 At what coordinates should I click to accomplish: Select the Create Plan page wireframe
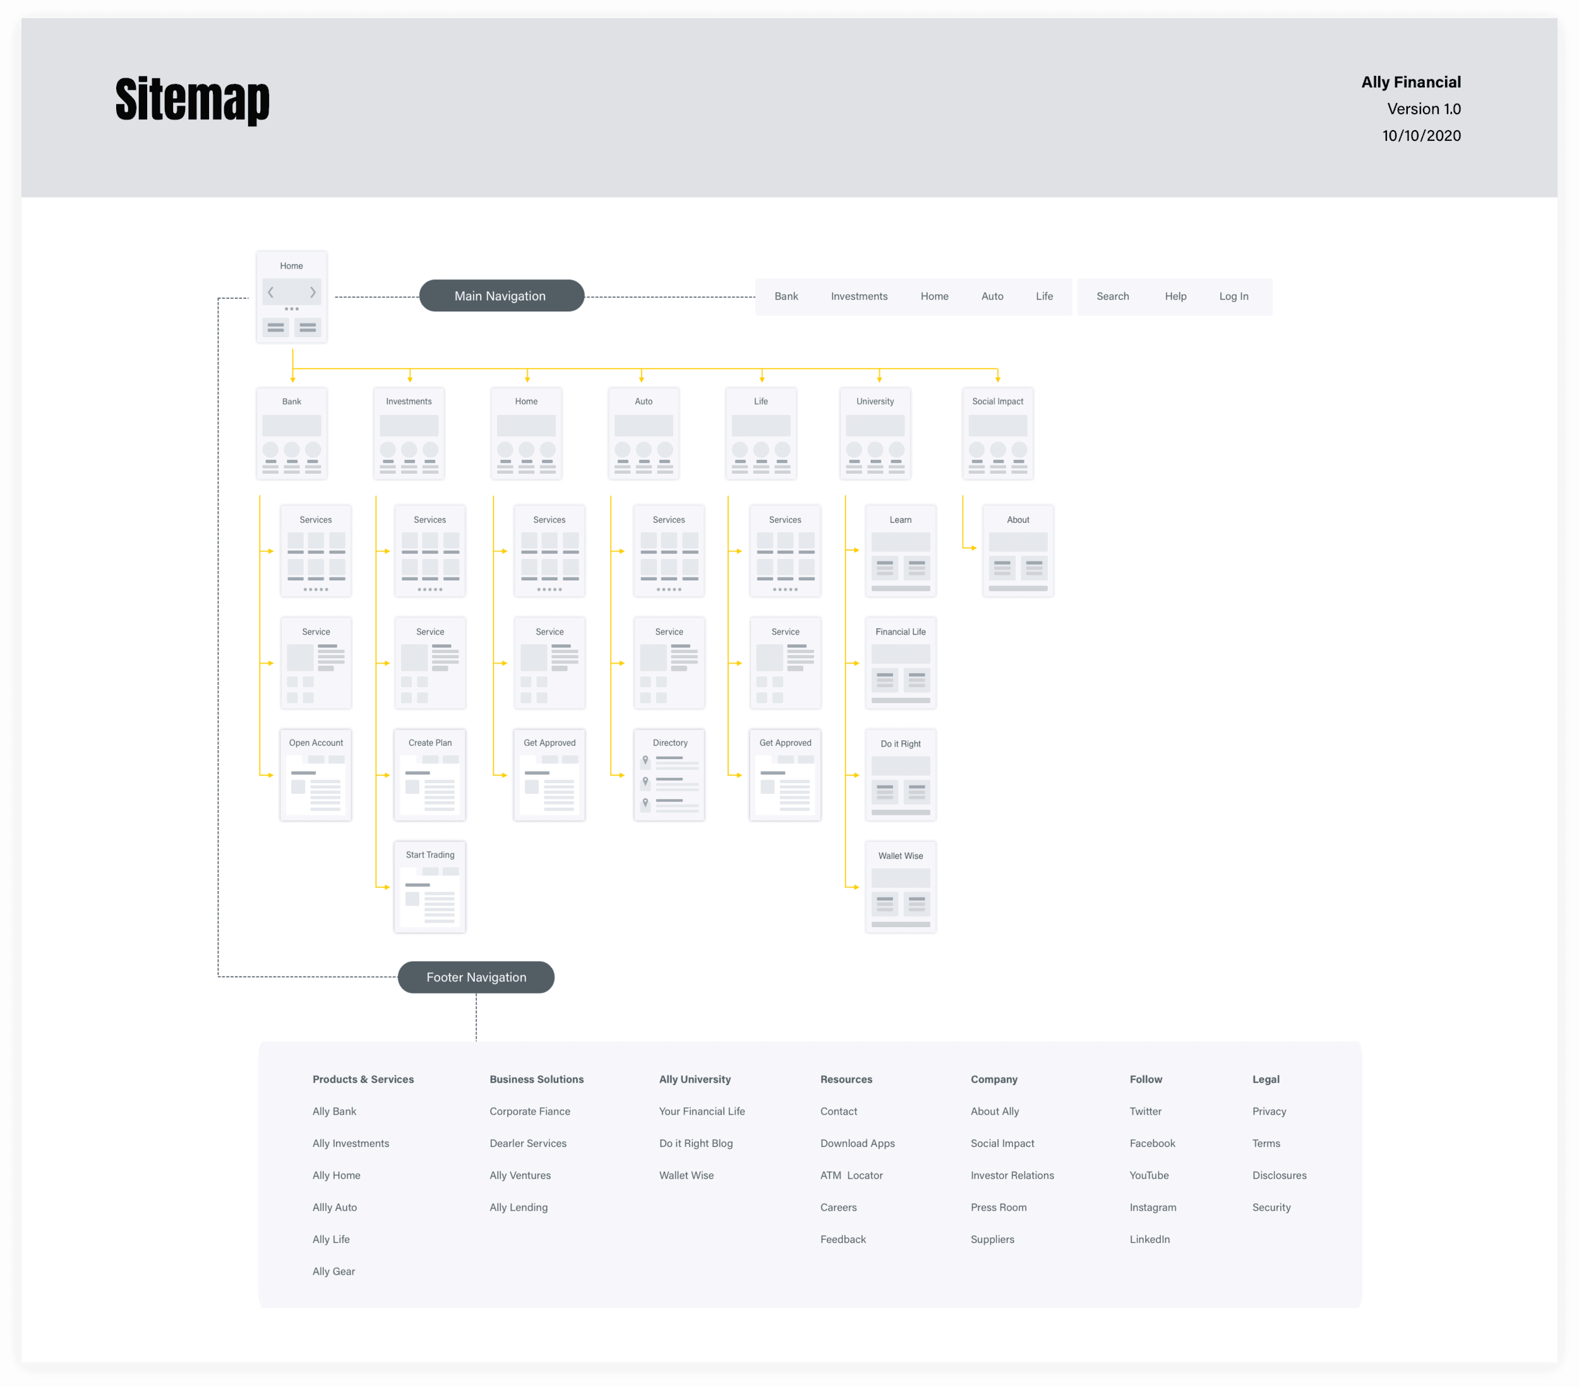tap(430, 775)
